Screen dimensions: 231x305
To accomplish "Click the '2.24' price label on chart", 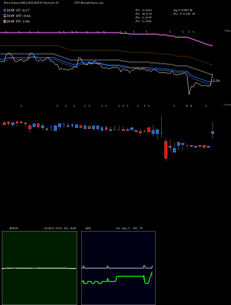I will coord(216,80).
